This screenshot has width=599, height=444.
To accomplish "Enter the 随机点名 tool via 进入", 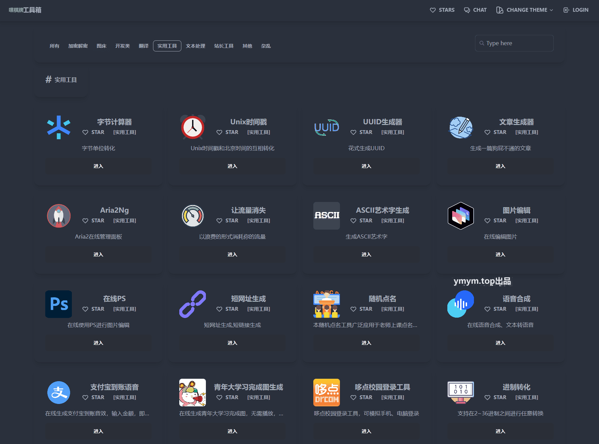I will point(367,343).
